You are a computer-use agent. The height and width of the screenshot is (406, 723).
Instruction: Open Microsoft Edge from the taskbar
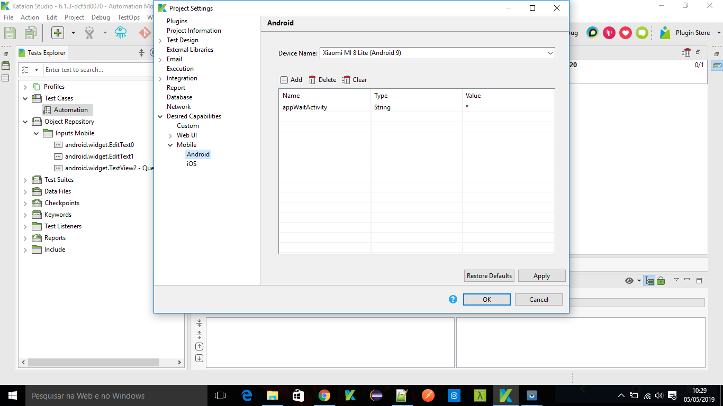tap(247, 395)
